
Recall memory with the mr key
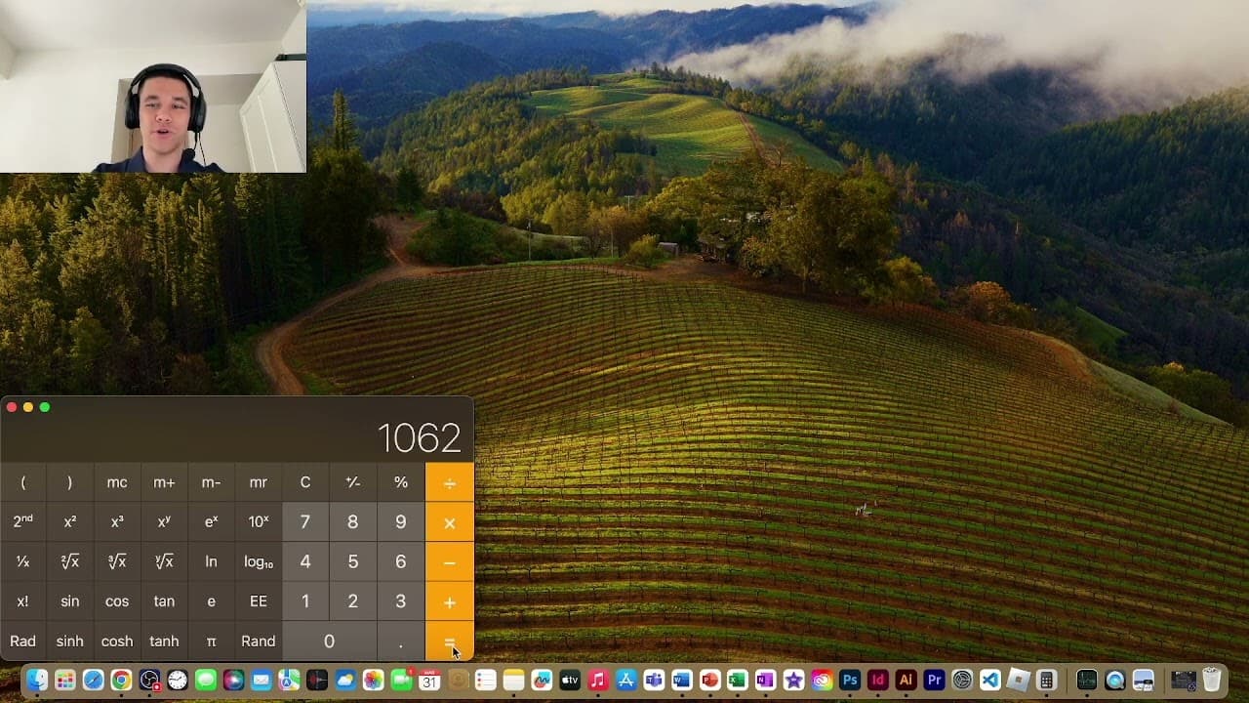tap(259, 482)
